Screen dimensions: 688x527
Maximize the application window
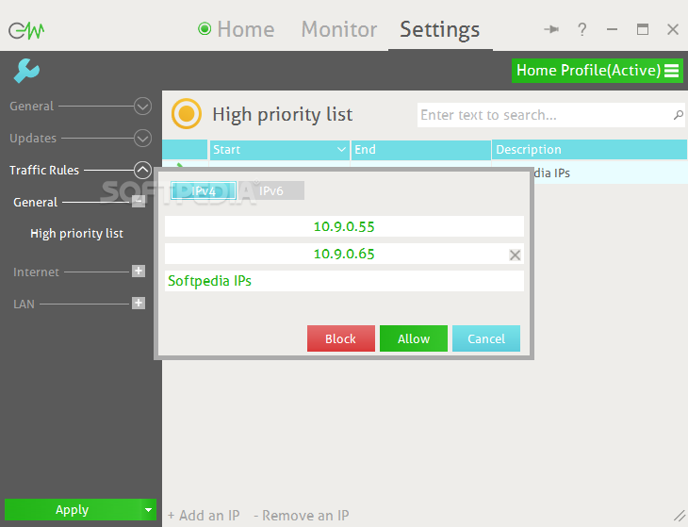point(643,29)
